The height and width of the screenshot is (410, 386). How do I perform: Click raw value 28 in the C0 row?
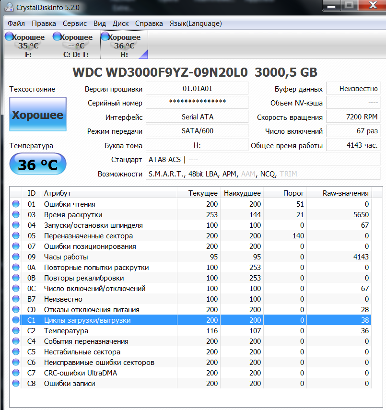365,310
